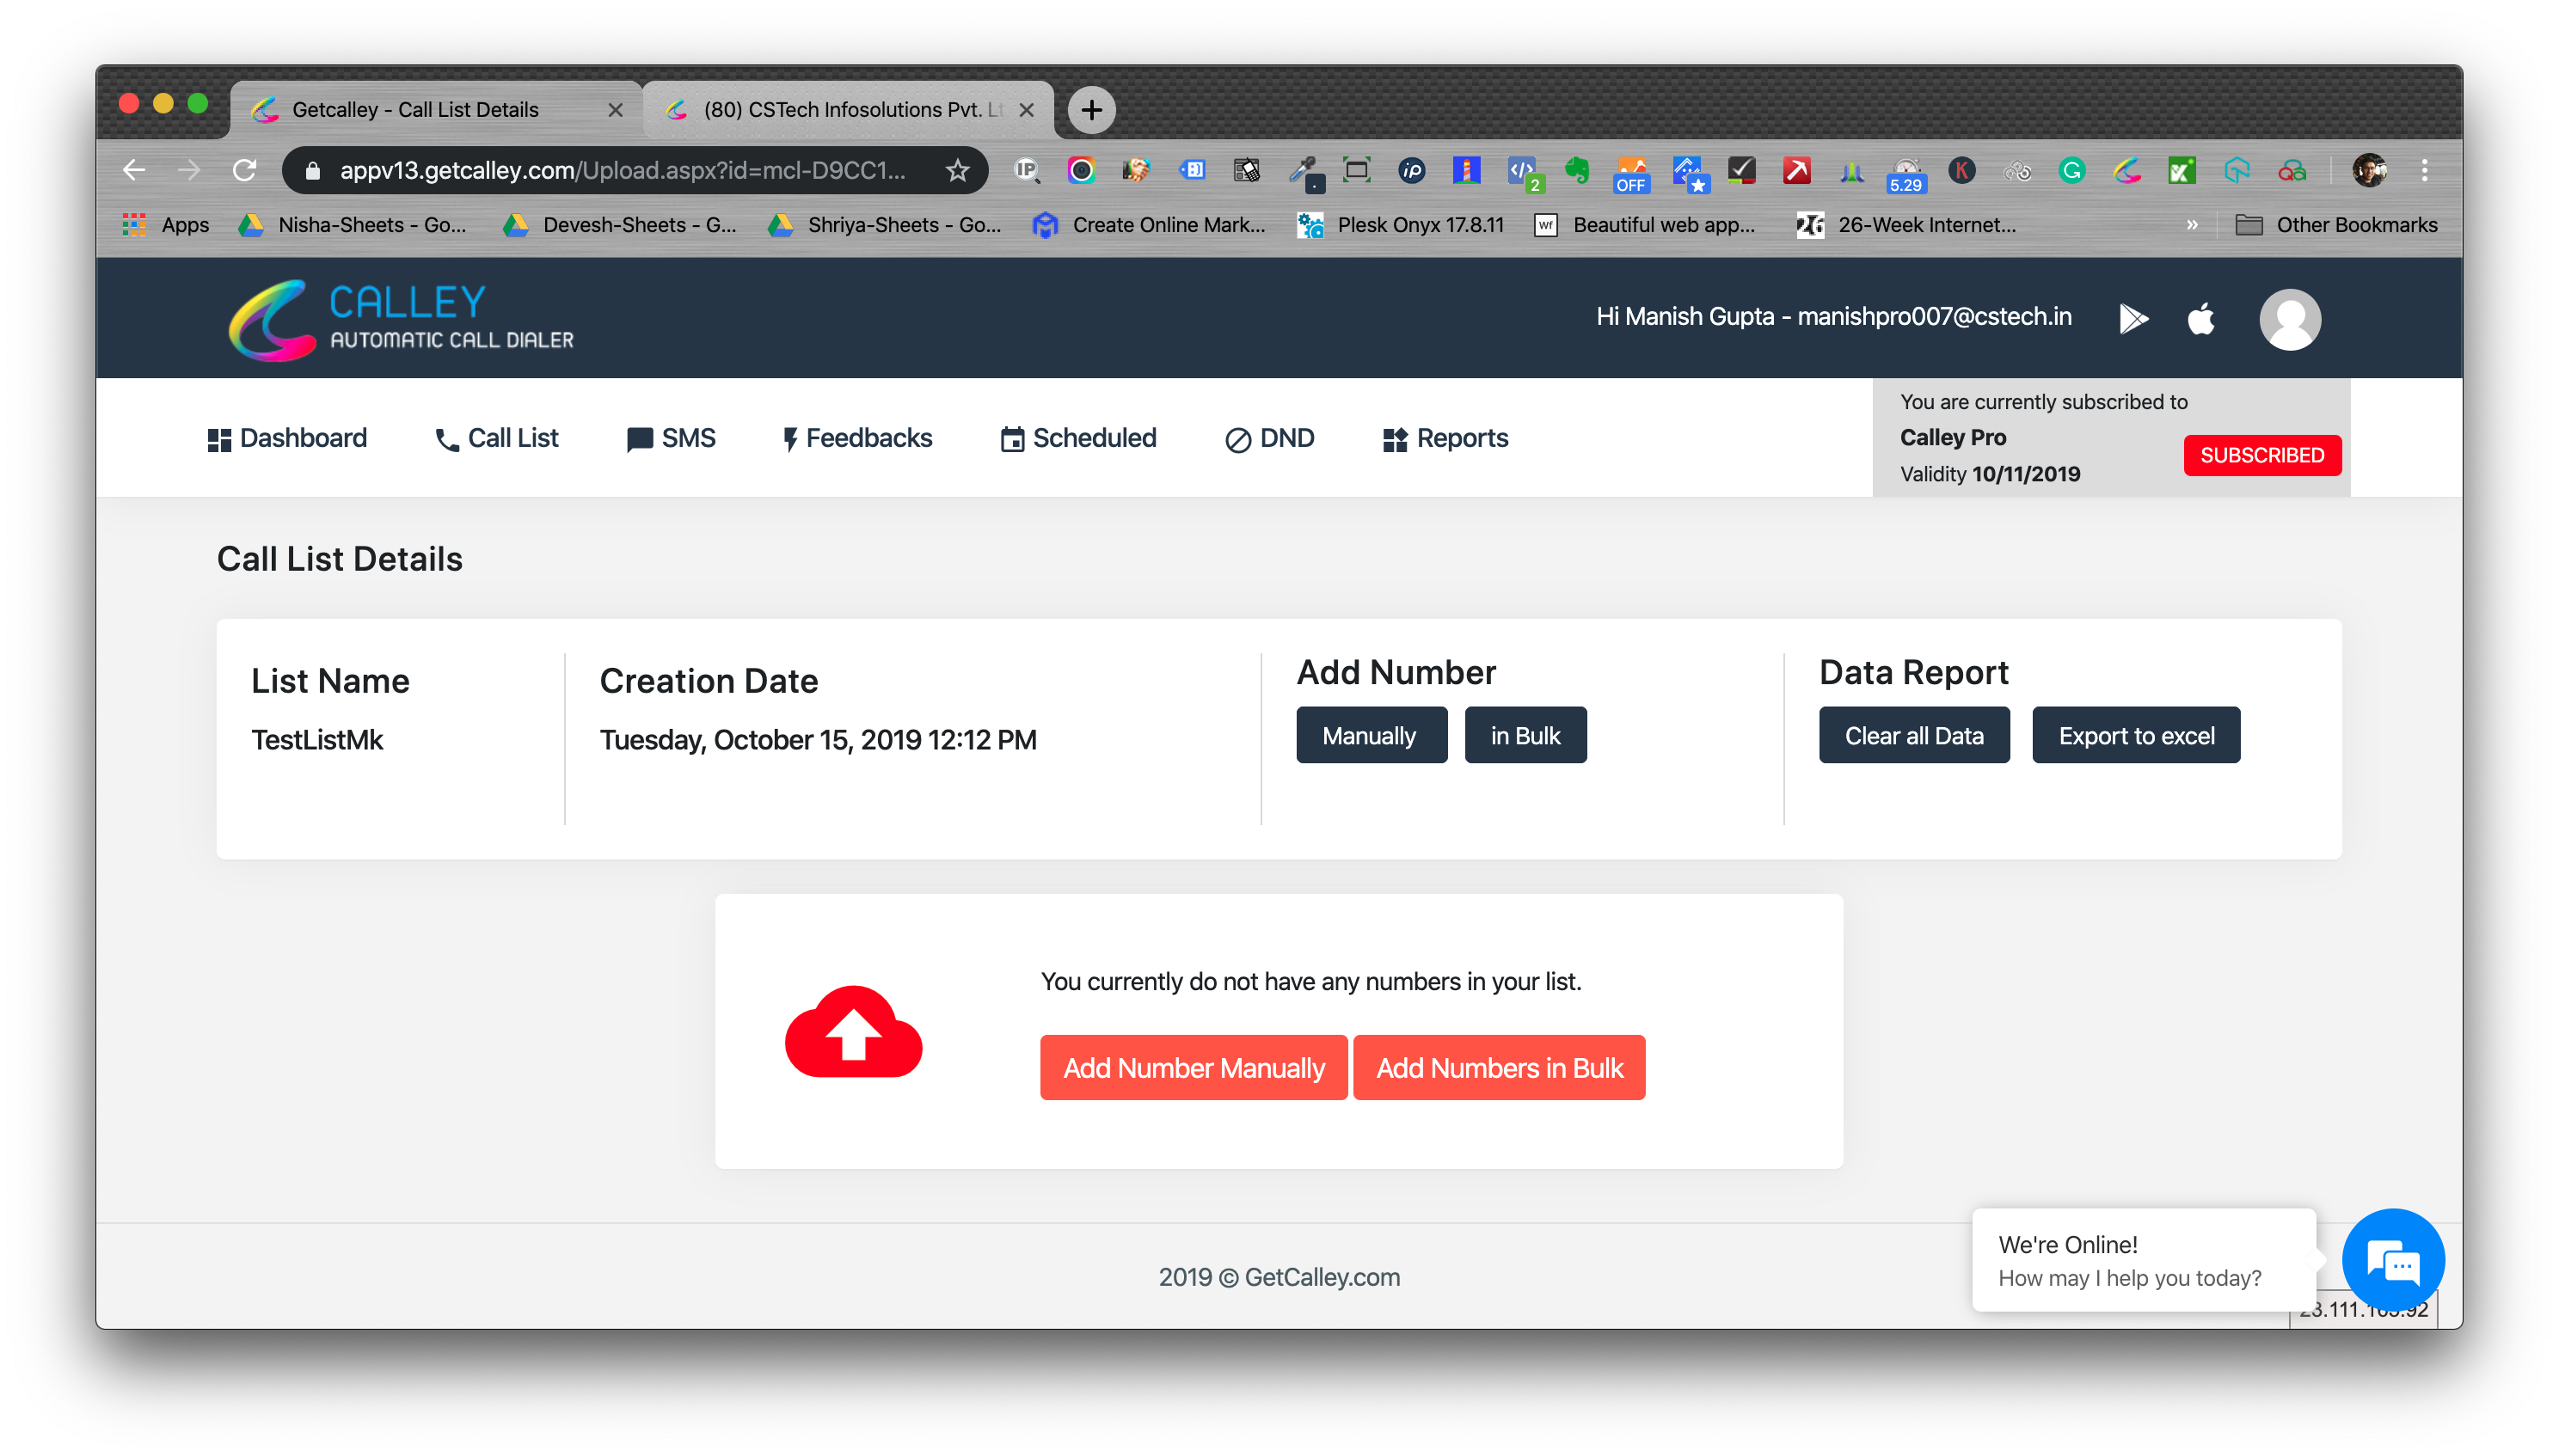Click the Manually add number button

click(x=1371, y=735)
